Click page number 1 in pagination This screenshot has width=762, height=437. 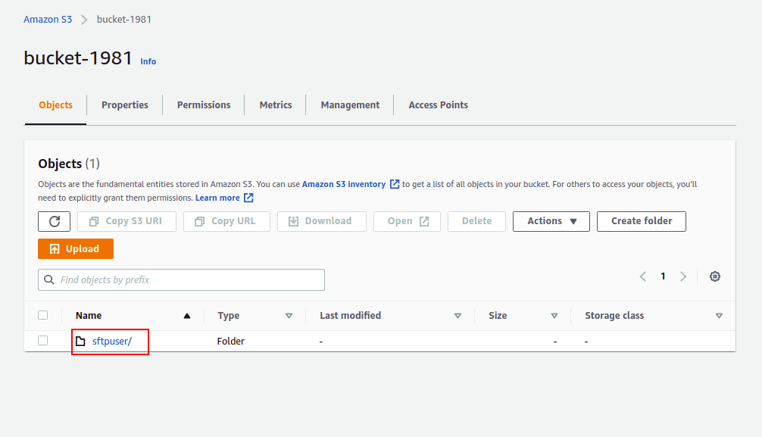coord(663,276)
